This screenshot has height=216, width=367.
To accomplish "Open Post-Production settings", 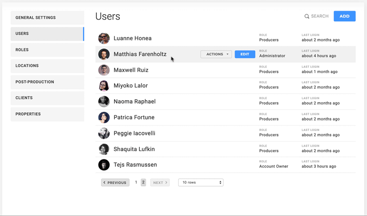I will tap(47, 82).
